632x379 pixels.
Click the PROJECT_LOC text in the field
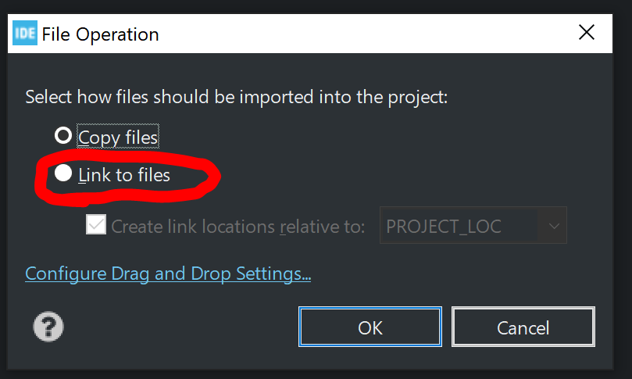click(x=444, y=226)
